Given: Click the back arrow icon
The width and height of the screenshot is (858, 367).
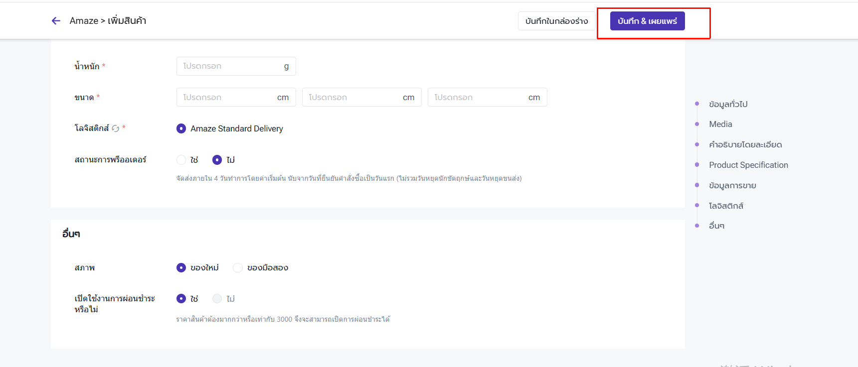Looking at the screenshot, I should [x=56, y=21].
